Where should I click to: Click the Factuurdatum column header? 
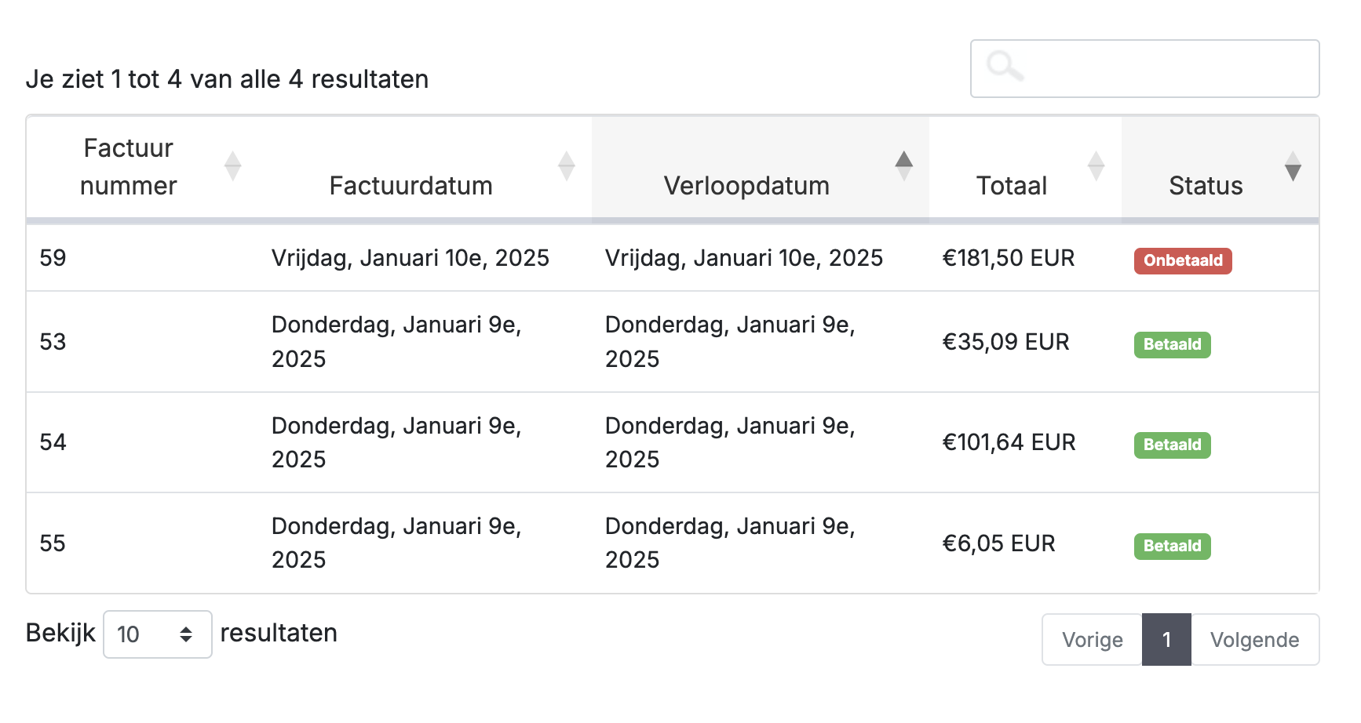[x=410, y=186]
